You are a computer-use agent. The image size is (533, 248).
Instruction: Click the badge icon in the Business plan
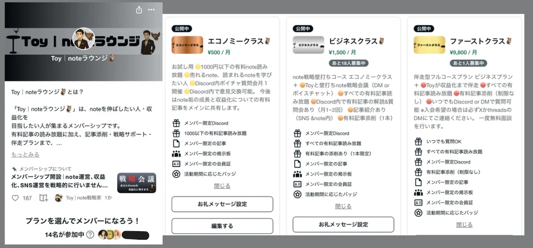click(298, 195)
